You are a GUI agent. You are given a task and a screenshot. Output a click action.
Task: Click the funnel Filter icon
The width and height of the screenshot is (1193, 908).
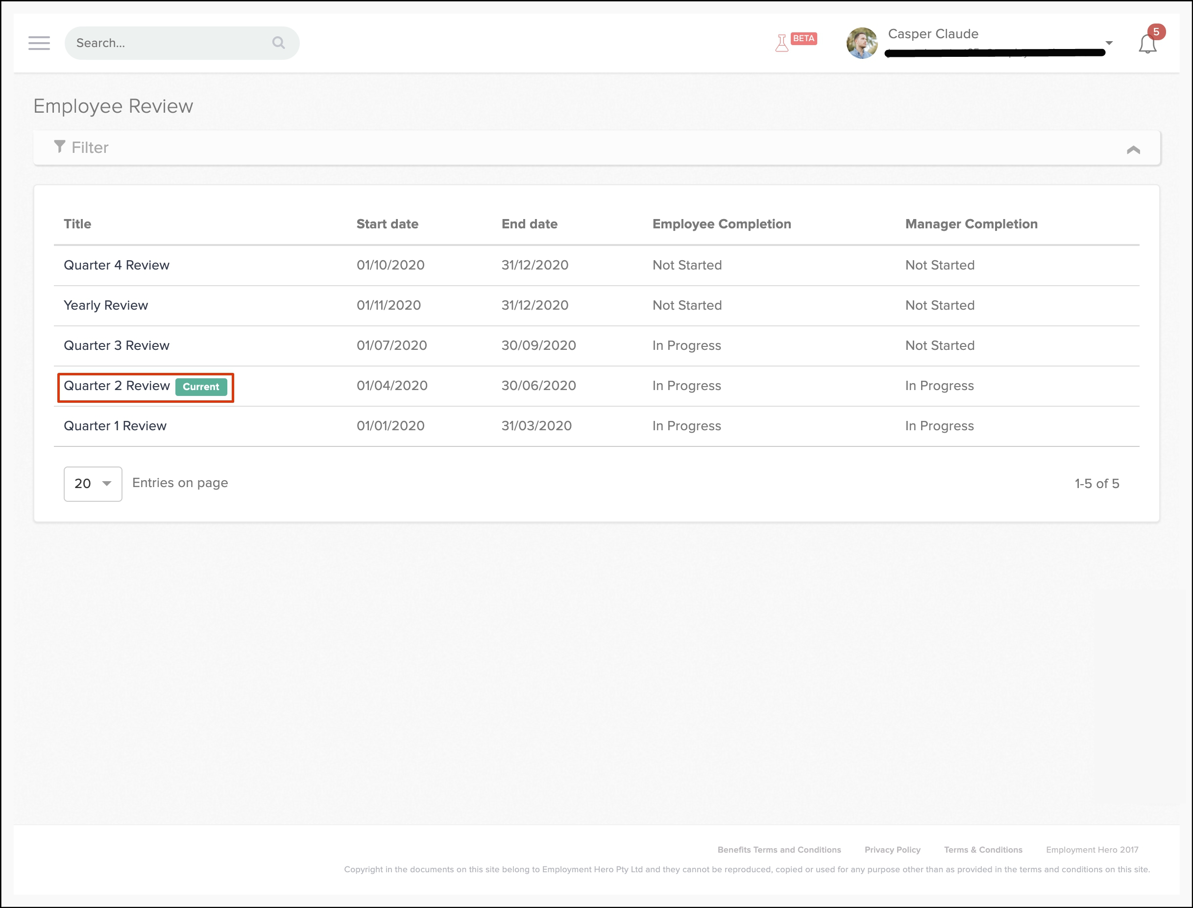[59, 147]
